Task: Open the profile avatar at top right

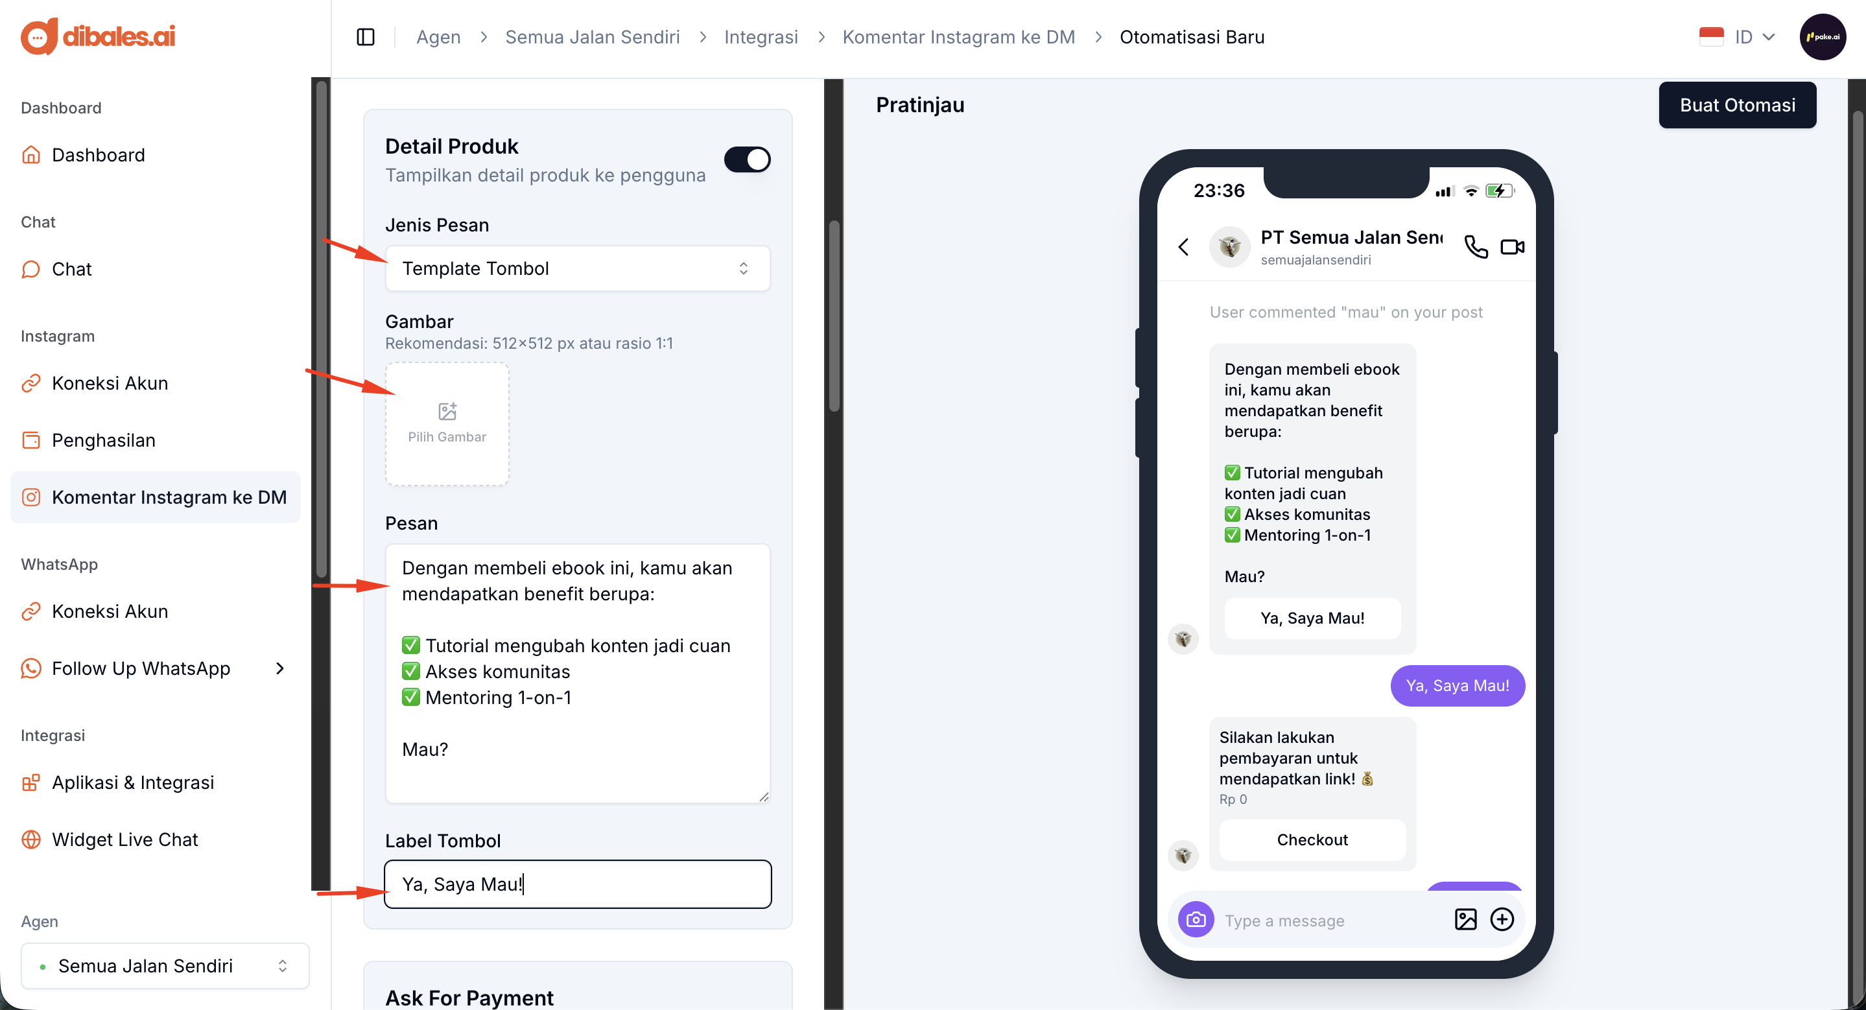Action: (x=1823, y=37)
